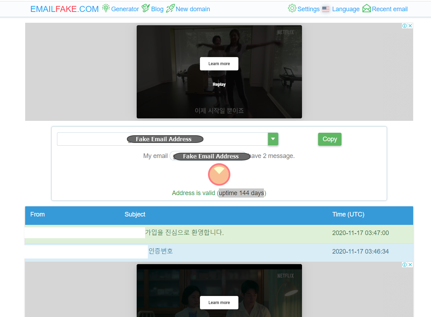Click Learn more in bottom Netflix ad
Viewport: 431px width, 317px height.
coord(219,303)
